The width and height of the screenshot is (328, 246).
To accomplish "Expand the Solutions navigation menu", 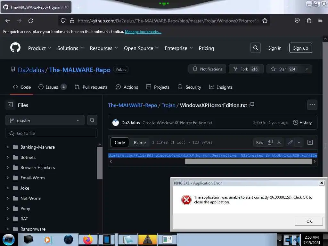I will [70, 48].
